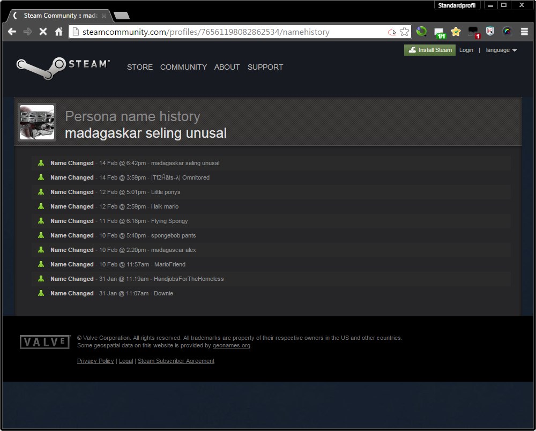Image resolution: width=536 pixels, height=431 pixels.
Task: Open the COMMUNITY menu
Action: pos(183,67)
